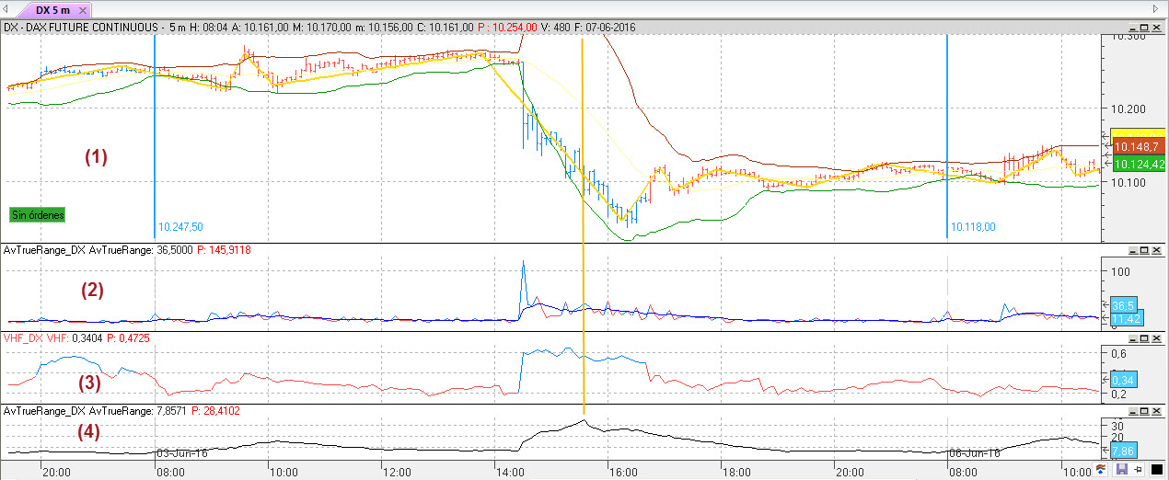Close the VHF_DX indicator pane
1169x480 pixels.
[1157, 338]
